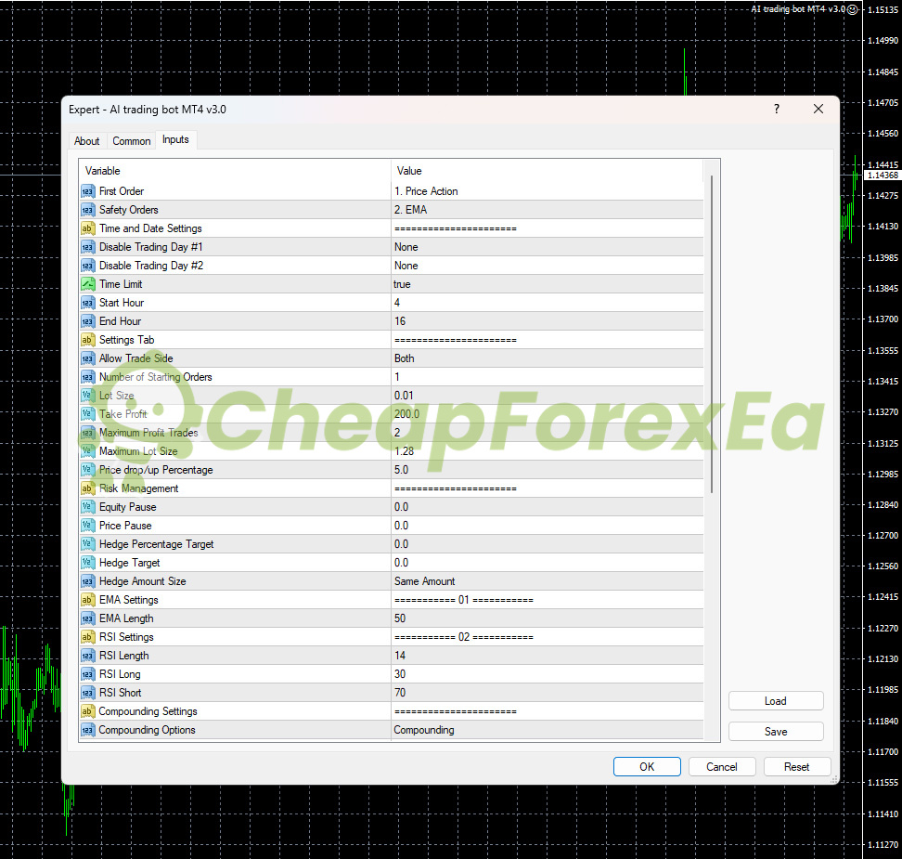Click the inputs list vertical scrollbar
The width and height of the screenshot is (902, 859).
712,334
